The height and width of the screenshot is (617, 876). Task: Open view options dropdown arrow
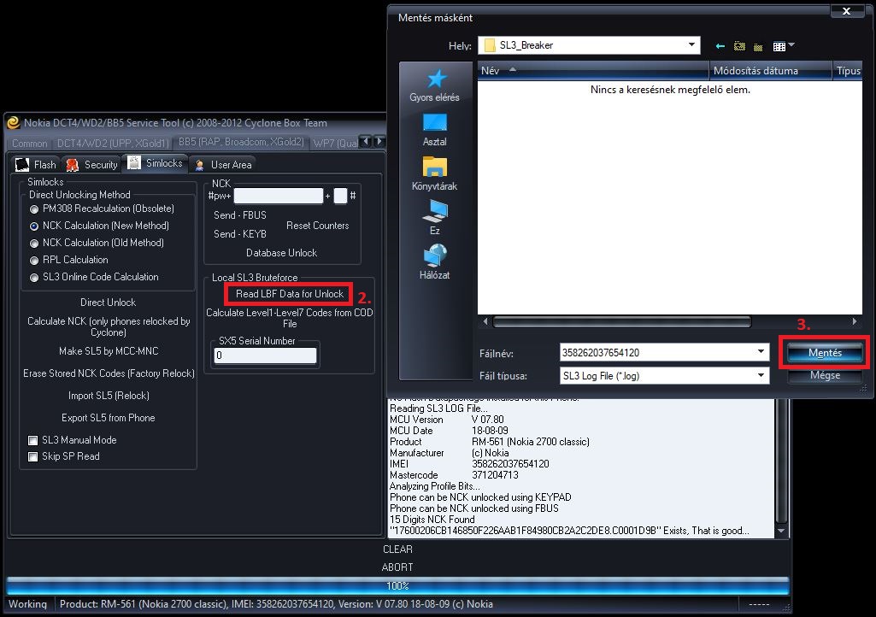pos(791,45)
